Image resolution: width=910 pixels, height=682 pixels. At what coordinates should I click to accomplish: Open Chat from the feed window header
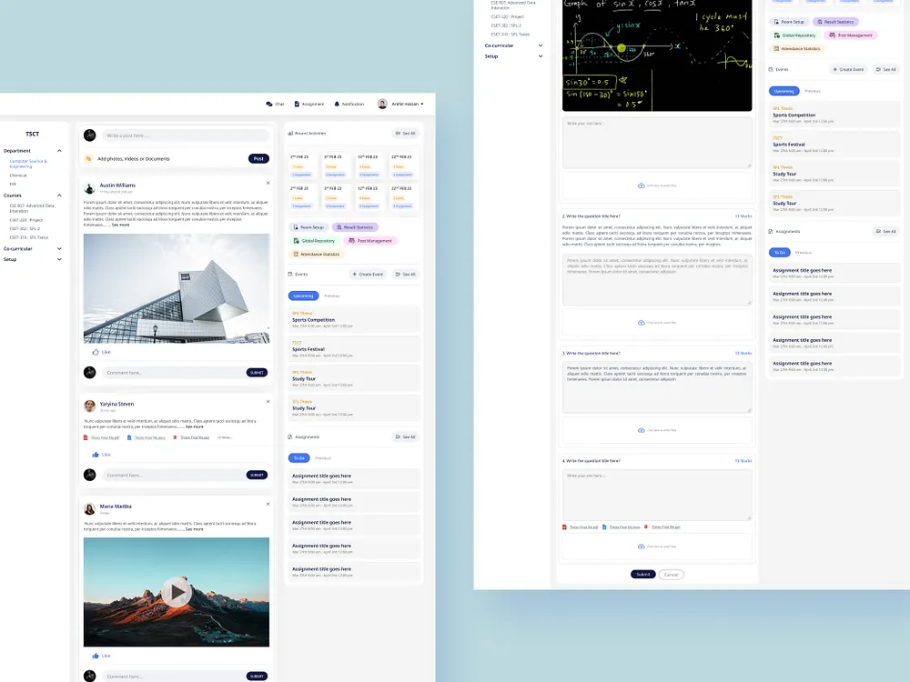(x=275, y=104)
